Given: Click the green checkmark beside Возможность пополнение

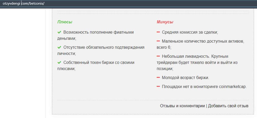Looking at the screenshot, I should point(59,32).
